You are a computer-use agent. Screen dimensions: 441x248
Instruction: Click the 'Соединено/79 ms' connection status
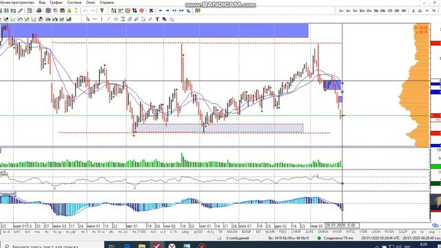pyautogui.click(x=338, y=238)
